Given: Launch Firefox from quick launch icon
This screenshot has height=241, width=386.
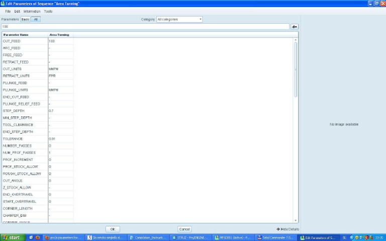Looking at the screenshot, I should click(38, 237).
